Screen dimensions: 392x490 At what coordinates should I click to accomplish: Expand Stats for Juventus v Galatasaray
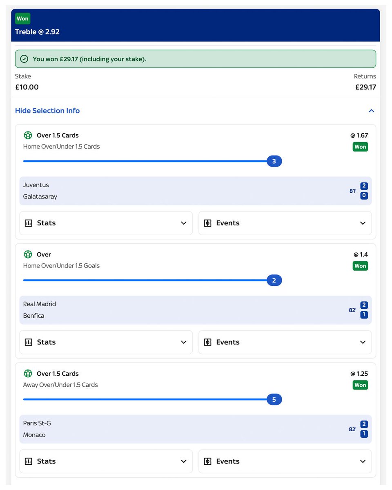pyautogui.click(x=106, y=223)
